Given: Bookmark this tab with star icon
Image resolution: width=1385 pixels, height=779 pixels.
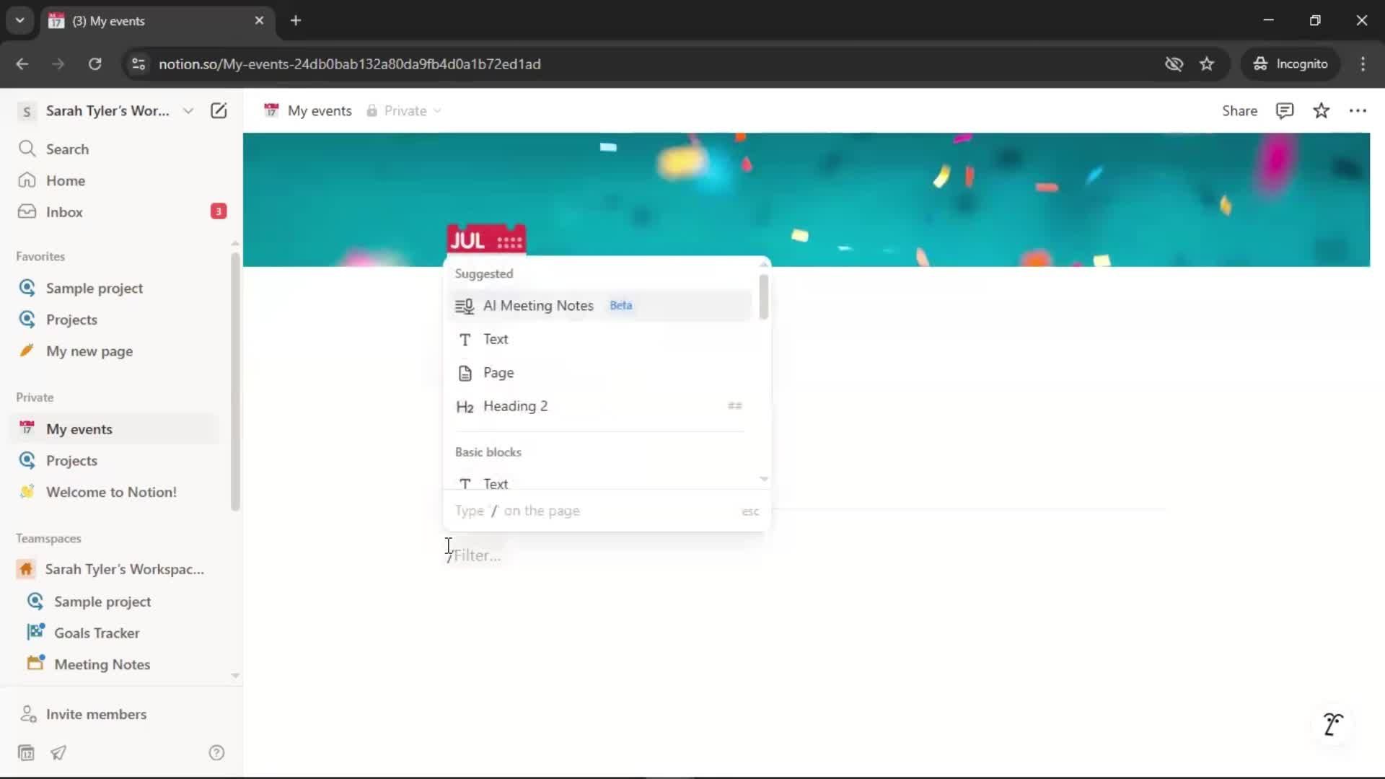Looking at the screenshot, I should click(x=1207, y=63).
